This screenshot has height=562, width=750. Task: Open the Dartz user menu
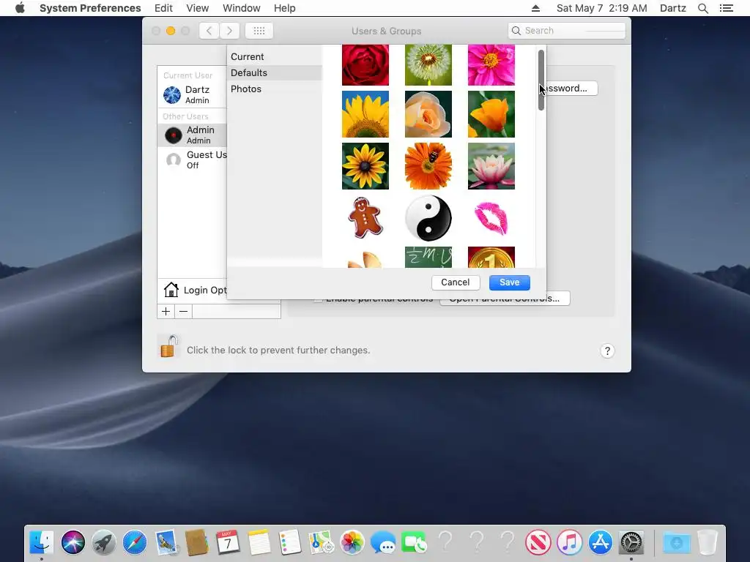click(673, 8)
